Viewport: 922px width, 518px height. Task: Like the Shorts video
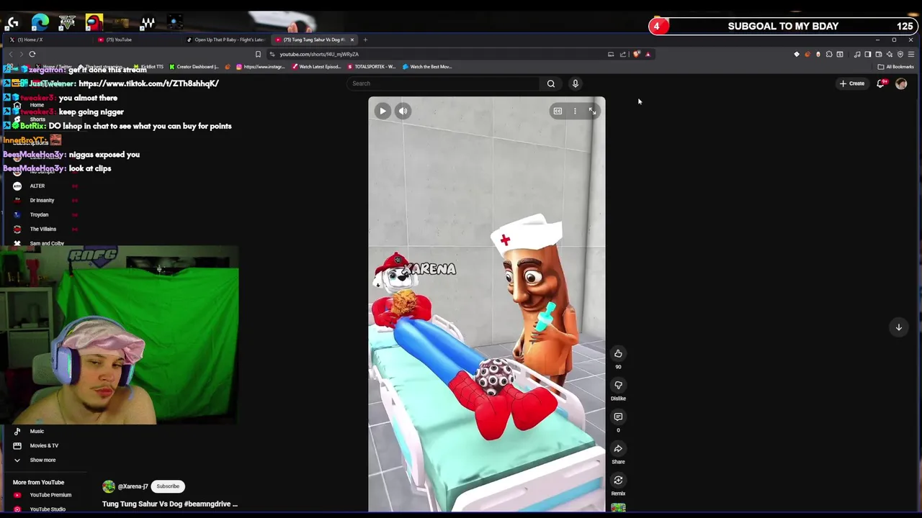pos(618,353)
